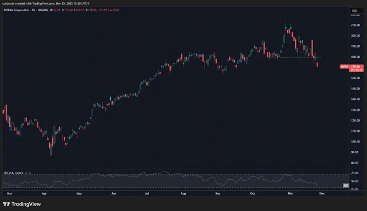Click the close value C170.96
The image size is (367, 211).
pyautogui.click(x=91, y=10)
